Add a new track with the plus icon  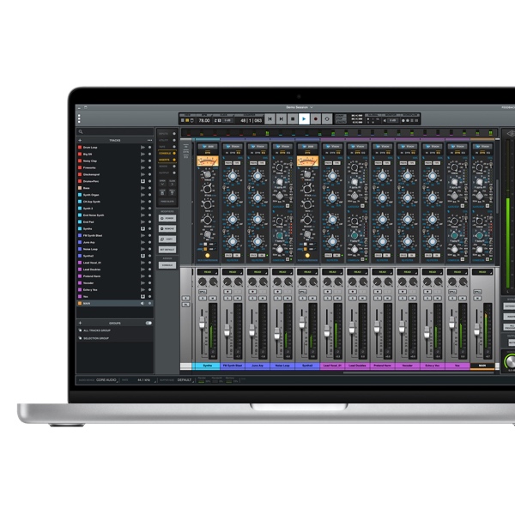(80, 140)
